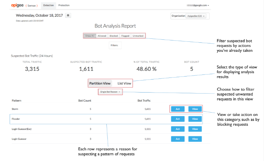Screen dimensions: 264x161
Task: Filter by Allowed requests
Action: click(x=102, y=36)
